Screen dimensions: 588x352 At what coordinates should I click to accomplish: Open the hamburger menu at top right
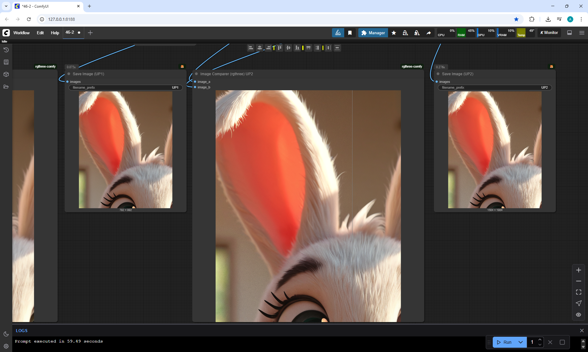[x=582, y=33]
